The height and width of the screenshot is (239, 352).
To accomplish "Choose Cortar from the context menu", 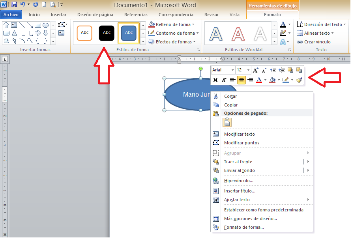I will (230, 96).
